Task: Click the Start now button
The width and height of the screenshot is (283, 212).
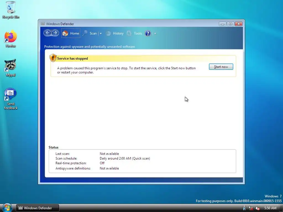Action: 221,67
